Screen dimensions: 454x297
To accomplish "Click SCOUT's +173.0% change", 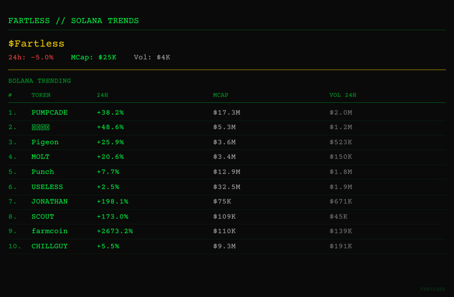I will 113,217.
